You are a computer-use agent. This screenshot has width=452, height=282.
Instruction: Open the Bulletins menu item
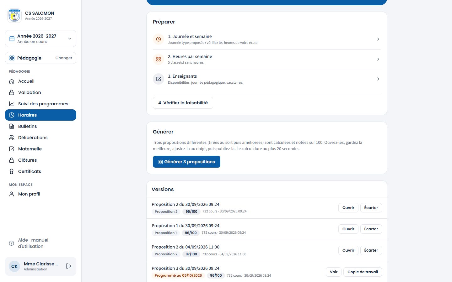click(x=40, y=126)
